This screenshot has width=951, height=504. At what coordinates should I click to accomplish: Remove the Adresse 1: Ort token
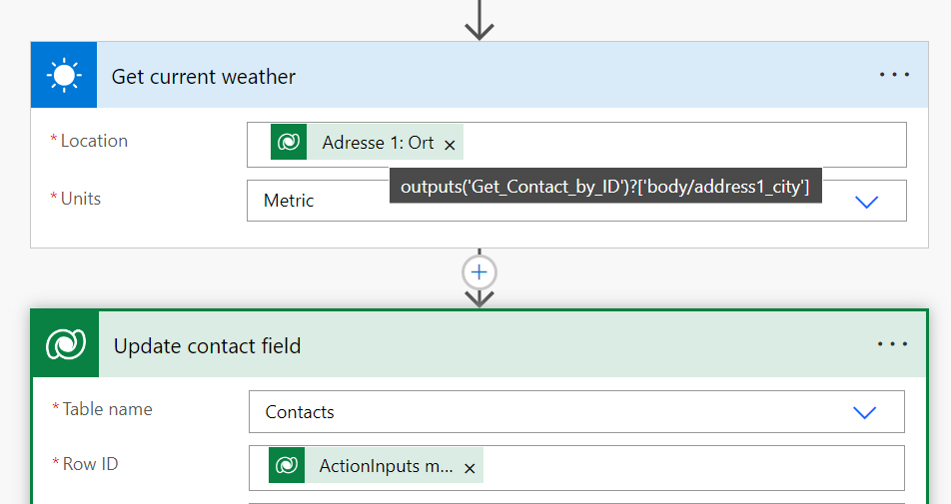450,146
